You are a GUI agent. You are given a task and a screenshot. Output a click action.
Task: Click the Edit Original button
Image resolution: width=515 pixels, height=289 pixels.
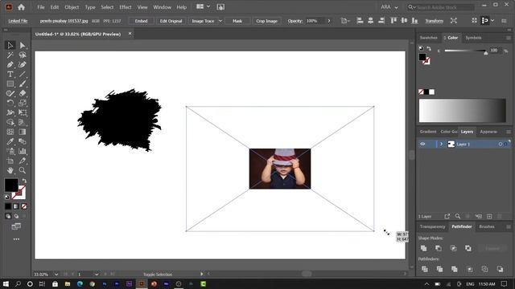(171, 21)
